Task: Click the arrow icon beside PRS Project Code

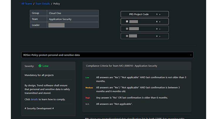Action: (160, 14)
